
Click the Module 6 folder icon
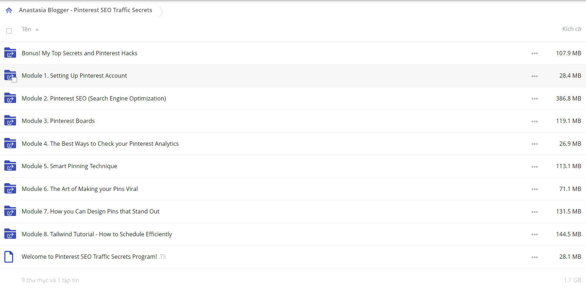click(x=10, y=189)
